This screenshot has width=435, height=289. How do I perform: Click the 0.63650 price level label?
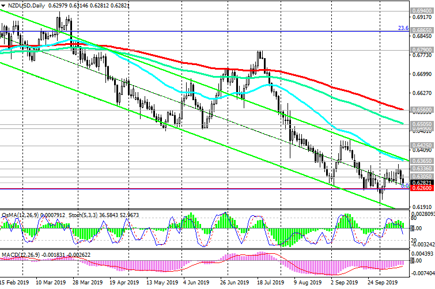(x=422, y=161)
